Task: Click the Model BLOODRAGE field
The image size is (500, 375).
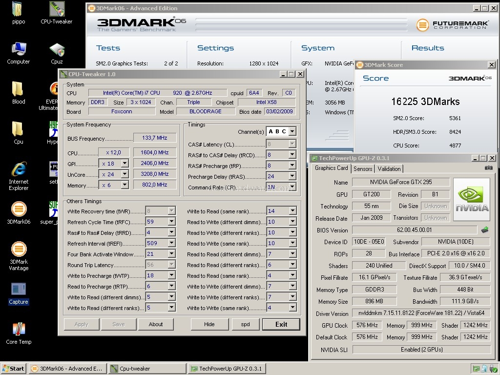Action: tap(206, 111)
